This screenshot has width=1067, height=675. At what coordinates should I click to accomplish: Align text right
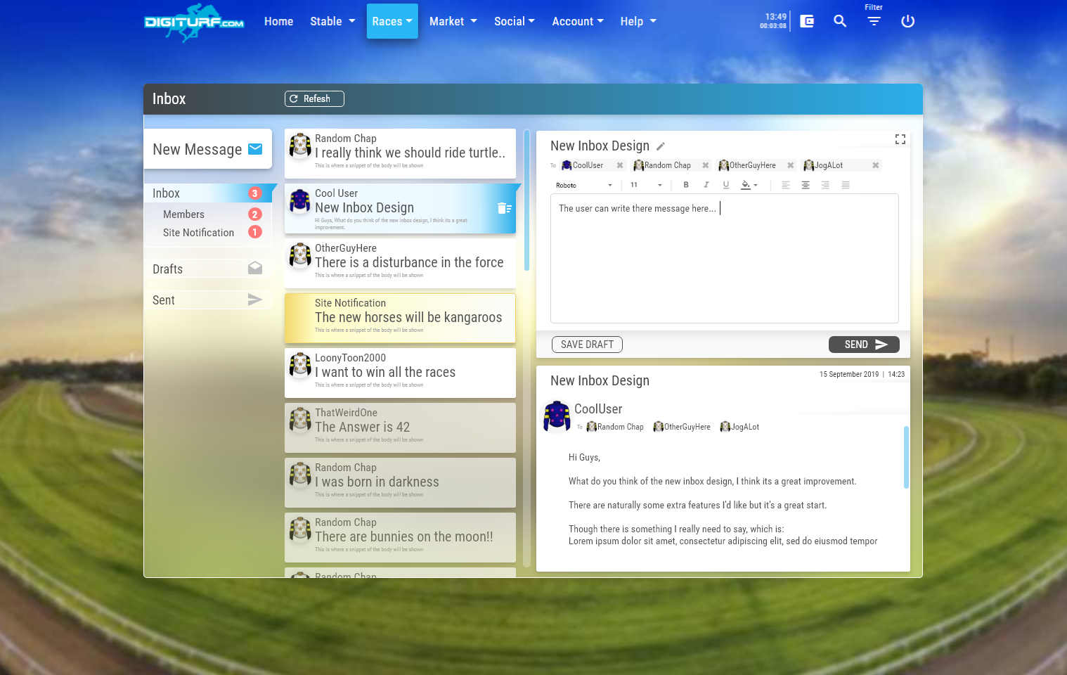825,185
